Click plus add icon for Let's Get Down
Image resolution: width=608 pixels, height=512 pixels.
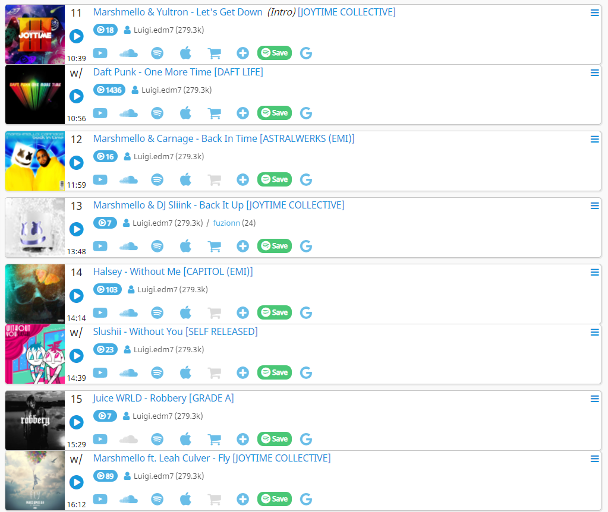click(242, 53)
